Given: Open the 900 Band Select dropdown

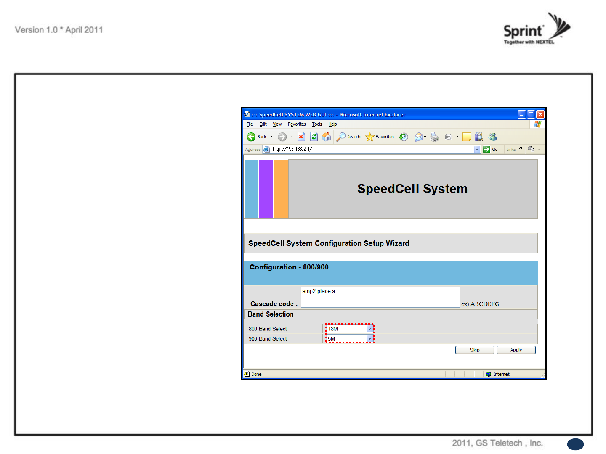Looking at the screenshot, I should pyautogui.click(x=349, y=338).
